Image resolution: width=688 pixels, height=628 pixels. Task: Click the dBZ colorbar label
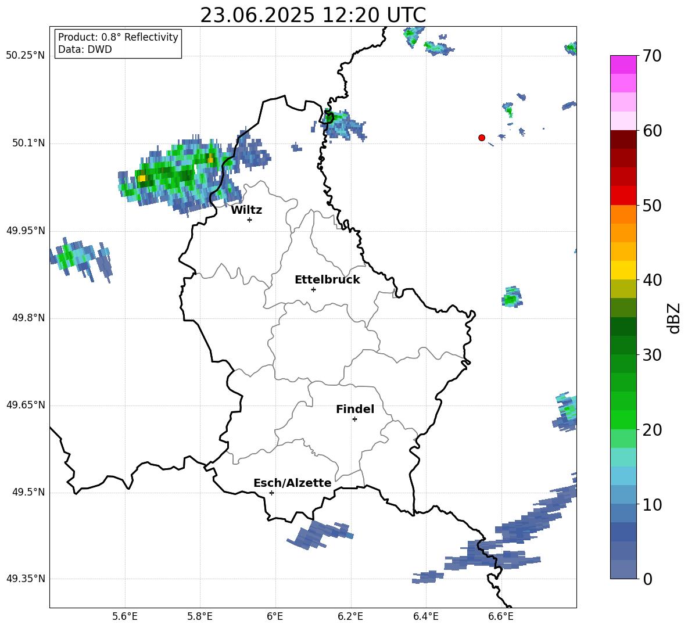pyautogui.click(x=673, y=318)
